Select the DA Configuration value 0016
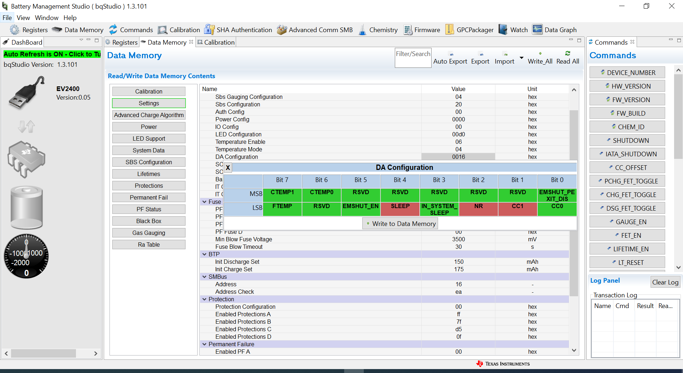The width and height of the screenshot is (683, 373). 458,157
